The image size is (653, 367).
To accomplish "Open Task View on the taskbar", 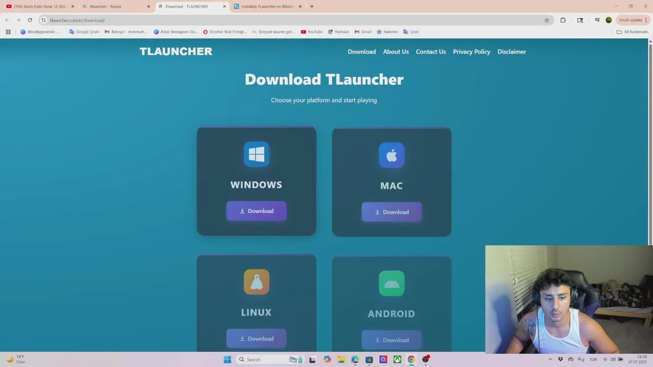I will (x=312, y=359).
